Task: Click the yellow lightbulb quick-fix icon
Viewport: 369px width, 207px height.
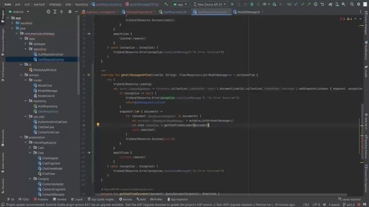Action: pyautogui.click(x=98, y=125)
